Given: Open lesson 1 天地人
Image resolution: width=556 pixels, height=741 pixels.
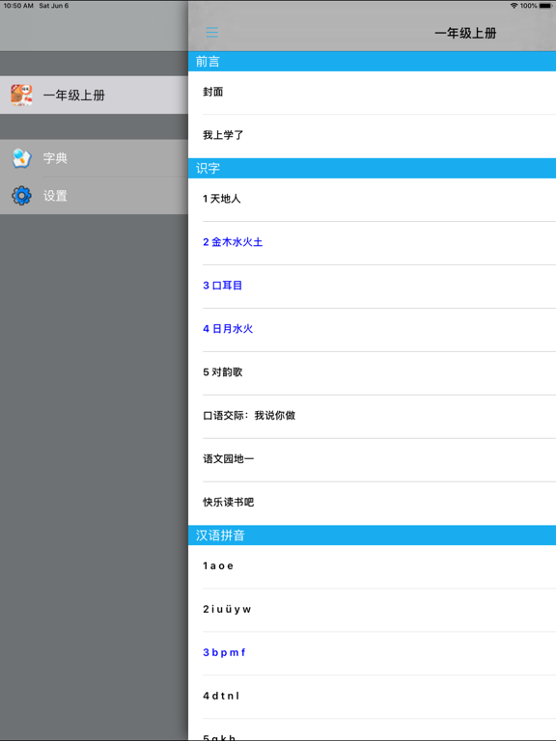Looking at the screenshot, I should point(372,200).
